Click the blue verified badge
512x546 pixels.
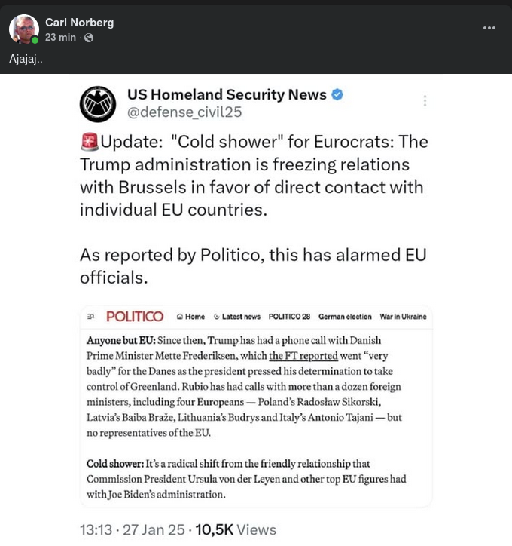pos(338,95)
